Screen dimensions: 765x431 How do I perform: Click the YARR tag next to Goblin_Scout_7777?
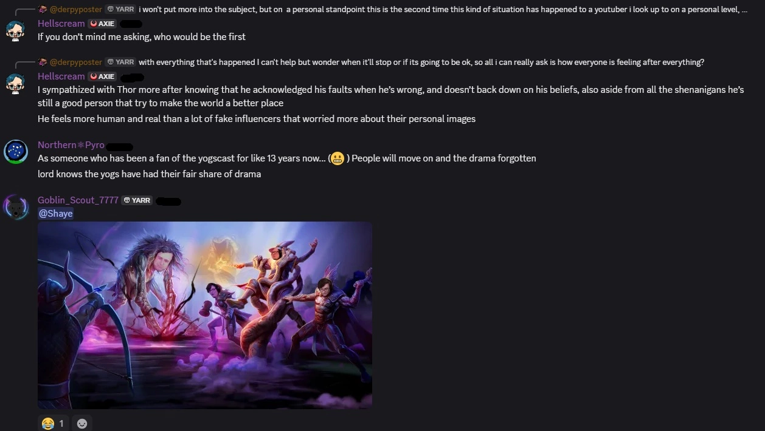(x=137, y=200)
